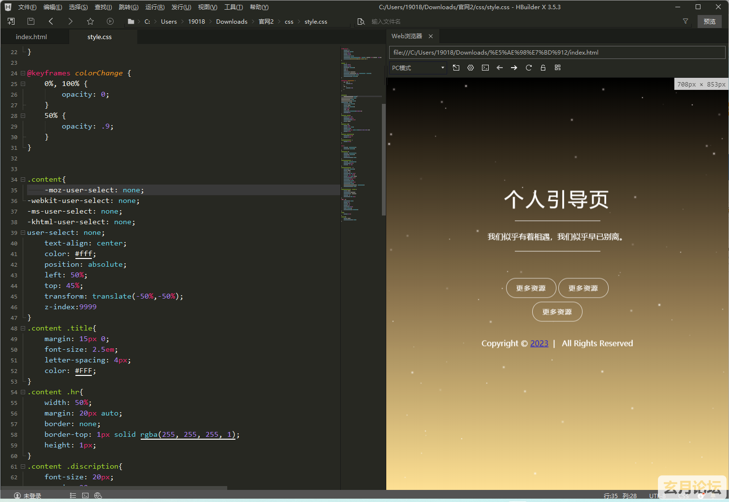Click the left 更多资源 button in top row
Viewport: 729px width, 502px height.
pos(531,288)
